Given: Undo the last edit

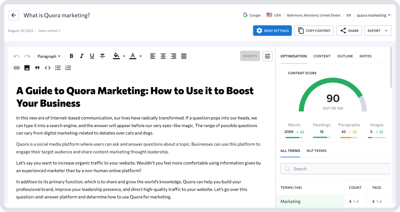Looking at the screenshot, I should 17,56.
